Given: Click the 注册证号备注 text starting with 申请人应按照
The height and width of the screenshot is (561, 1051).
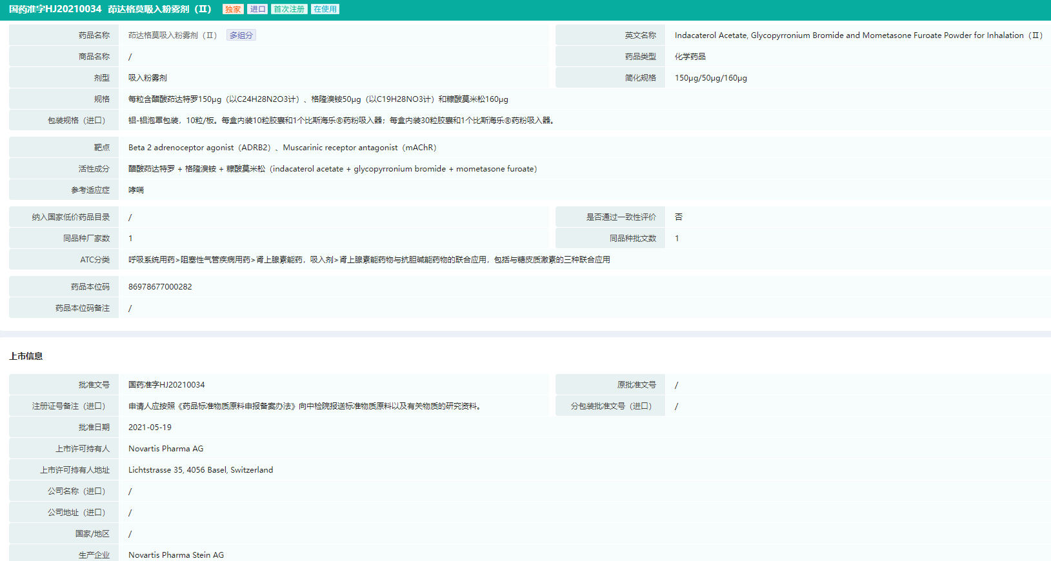Looking at the screenshot, I should pos(305,406).
